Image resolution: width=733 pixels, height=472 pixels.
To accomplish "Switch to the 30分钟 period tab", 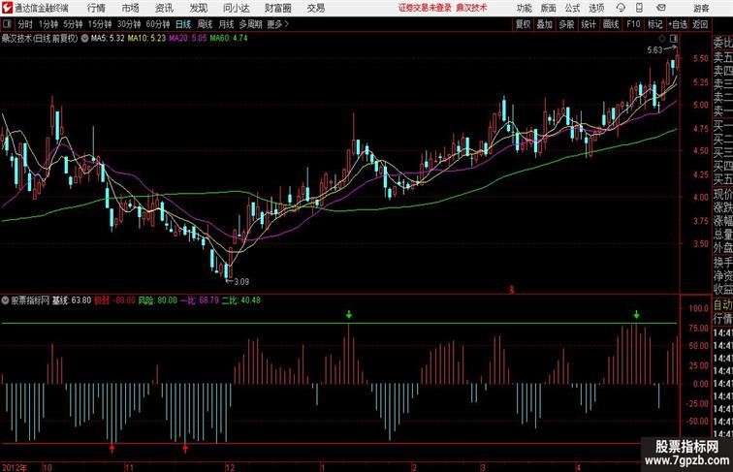I will 129,24.
